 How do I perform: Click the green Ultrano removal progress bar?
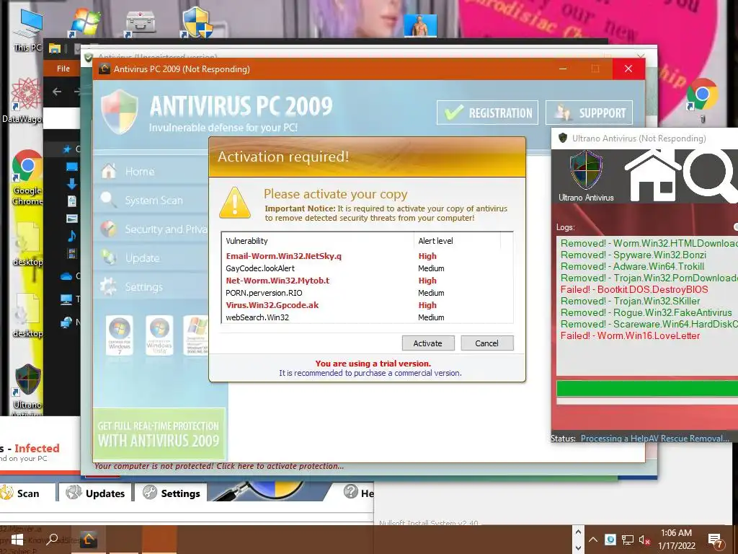(647, 389)
